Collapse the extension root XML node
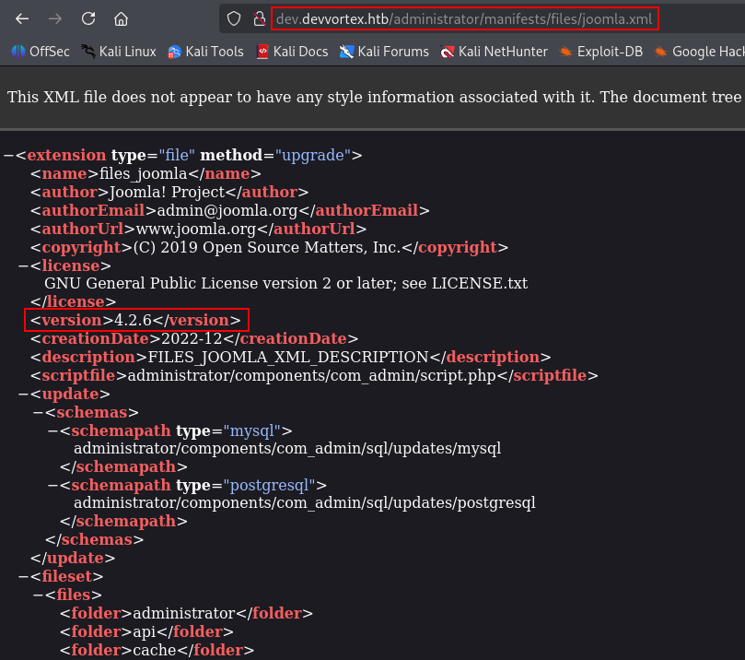The image size is (745, 660). (8, 156)
